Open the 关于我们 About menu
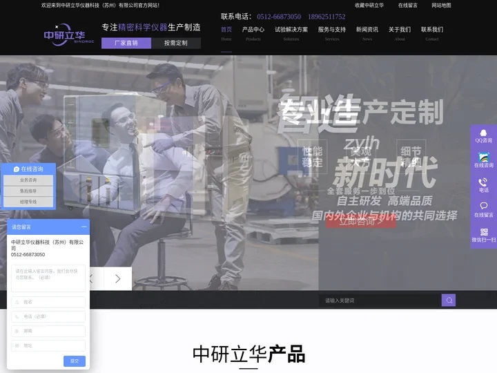 point(400,33)
